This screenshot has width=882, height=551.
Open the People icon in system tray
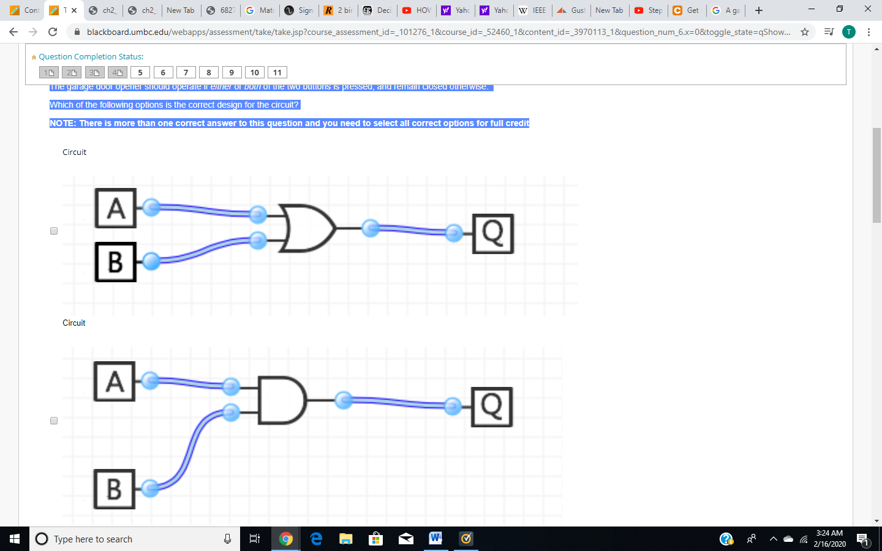752,539
